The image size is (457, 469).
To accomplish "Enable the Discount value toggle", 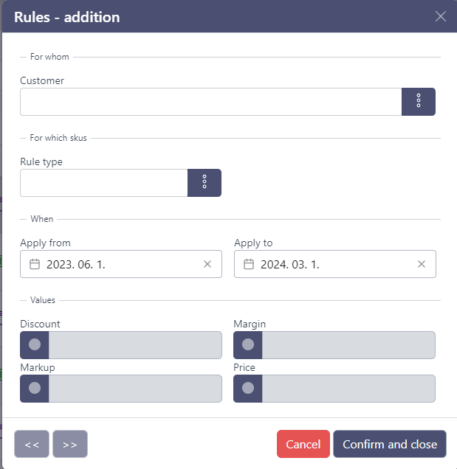I will pyautogui.click(x=35, y=344).
